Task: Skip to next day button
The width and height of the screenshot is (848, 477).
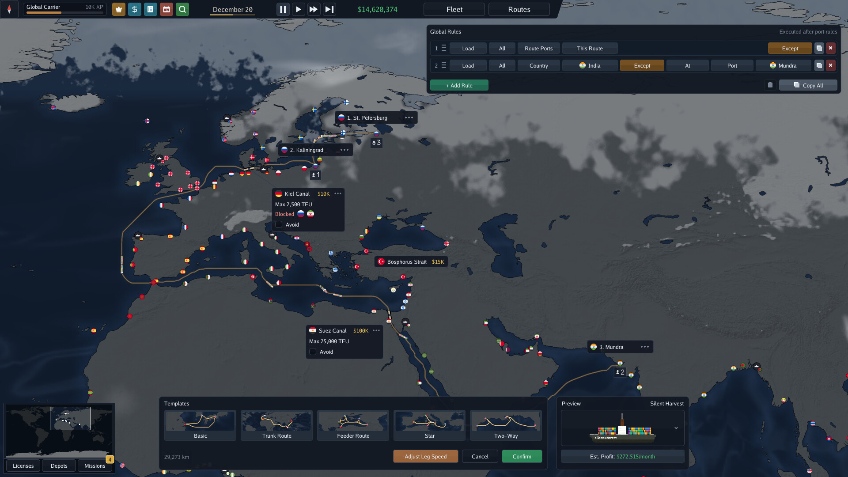Action: (329, 9)
